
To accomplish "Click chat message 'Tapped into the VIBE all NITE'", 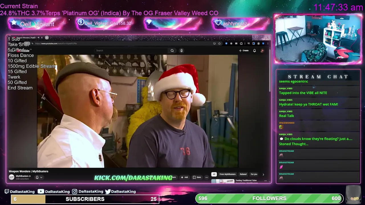I will [x=303, y=93].
